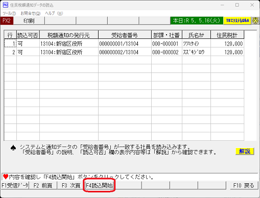Open the lion mascot icon at top right
Image resolution: width=260 pixels, height=198 pixels.
[255, 21]
